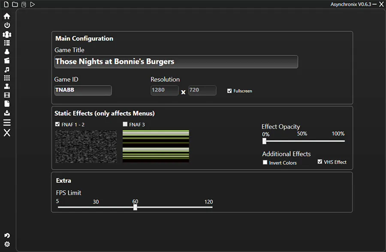Click the FNAF 3 green lines preview
386x252 pixels.
click(156, 146)
